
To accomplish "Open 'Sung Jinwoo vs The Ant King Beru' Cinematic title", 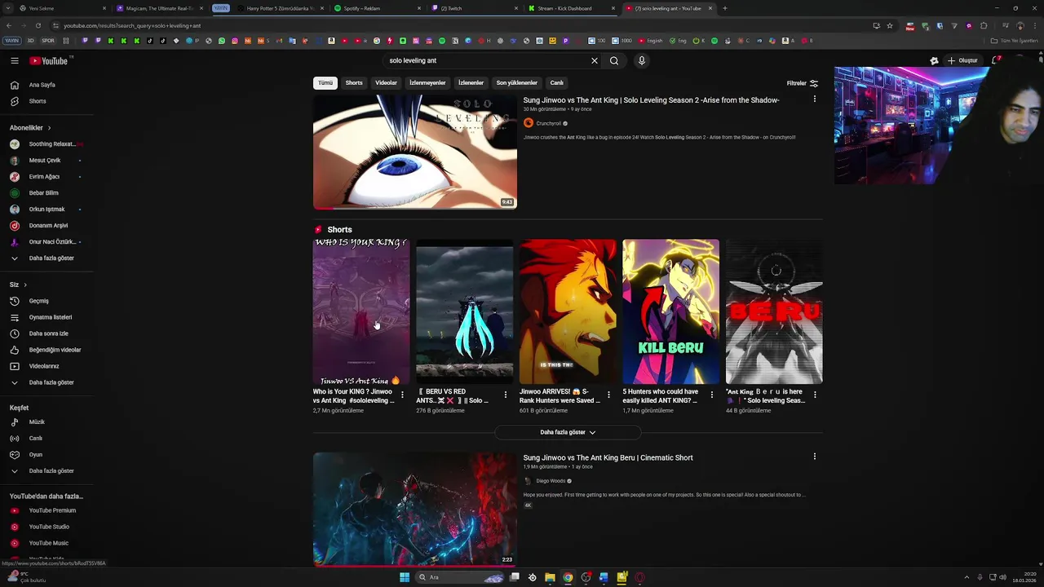I will point(608,458).
